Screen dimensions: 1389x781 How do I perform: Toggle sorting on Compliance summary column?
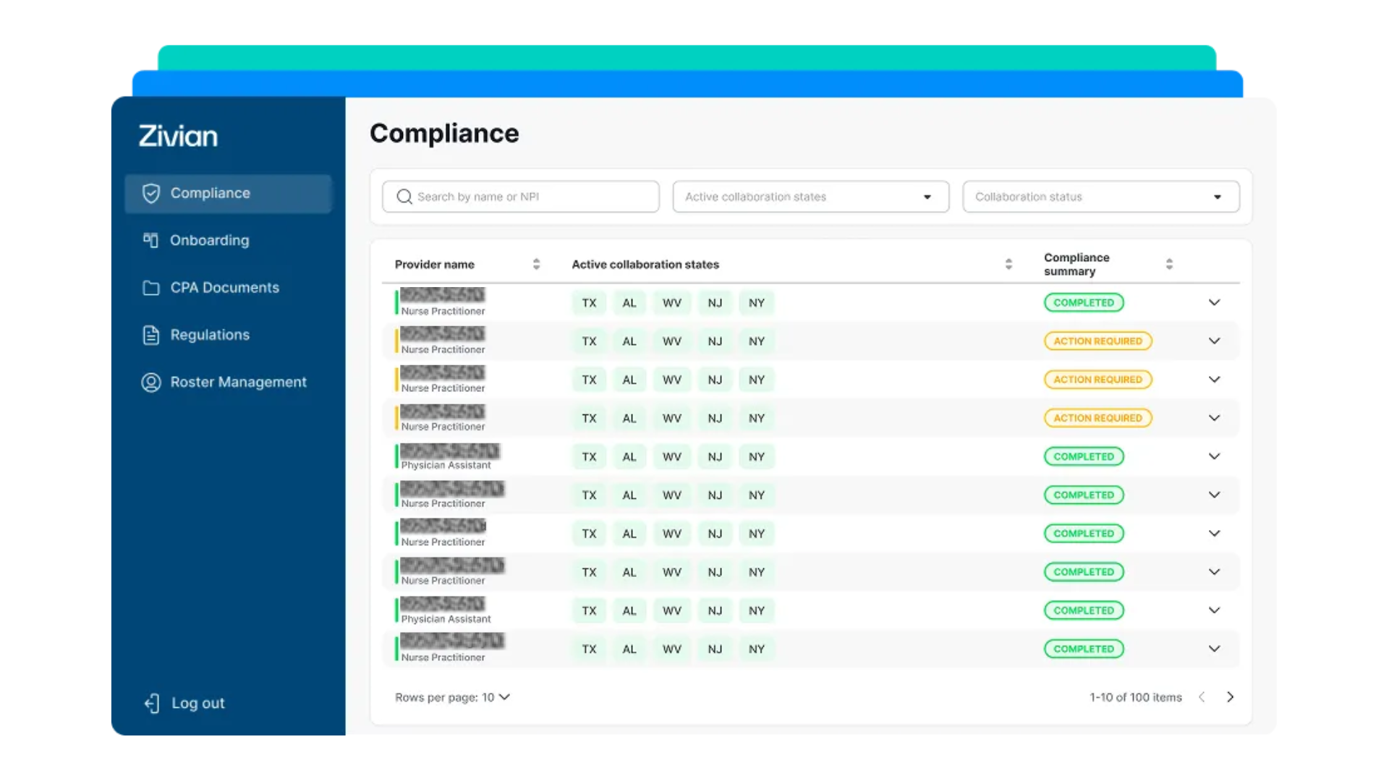coord(1169,264)
